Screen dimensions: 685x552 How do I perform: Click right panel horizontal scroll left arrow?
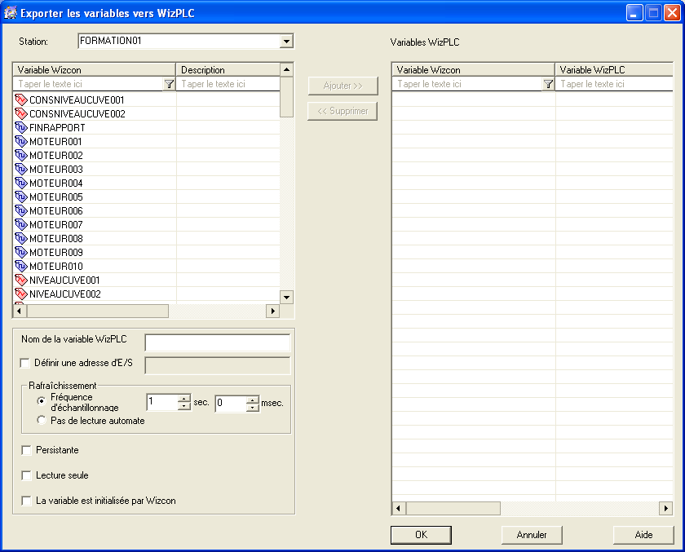[399, 508]
